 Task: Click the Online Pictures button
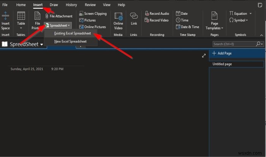pos(93,27)
